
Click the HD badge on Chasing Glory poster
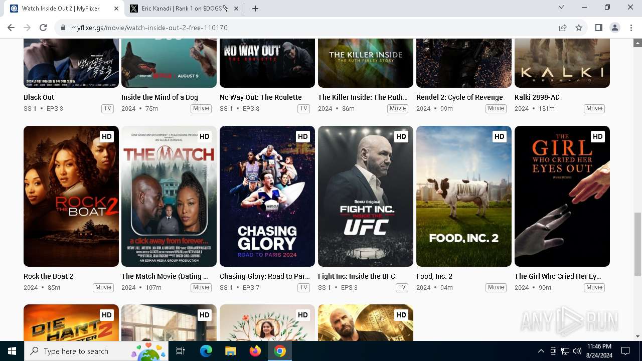point(302,136)
